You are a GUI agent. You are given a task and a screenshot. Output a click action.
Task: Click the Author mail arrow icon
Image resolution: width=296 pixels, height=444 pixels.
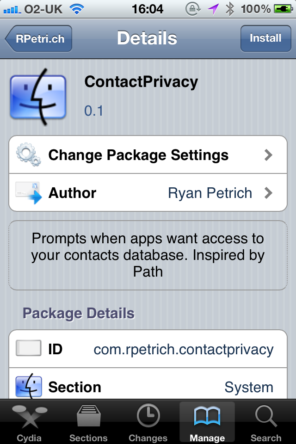point(28,193)
